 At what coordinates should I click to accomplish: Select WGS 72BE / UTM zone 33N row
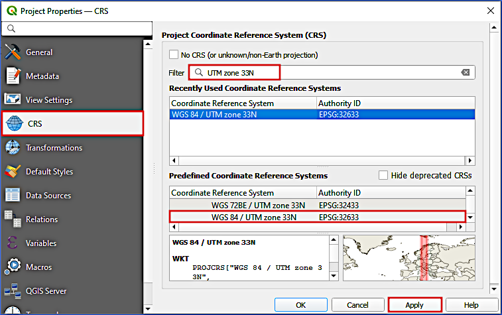tap(318, 205)
